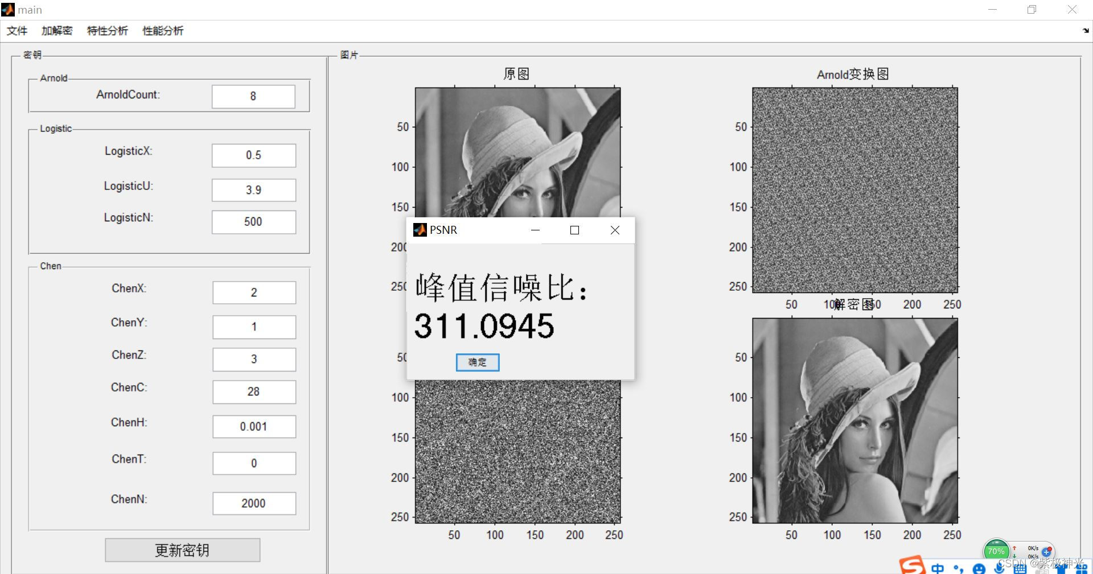Edit the LogisticX value field

coord(254,155)
